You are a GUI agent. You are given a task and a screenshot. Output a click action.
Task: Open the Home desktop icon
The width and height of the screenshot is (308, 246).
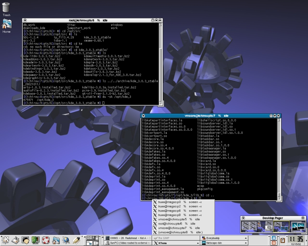click(x=6, y=24)
